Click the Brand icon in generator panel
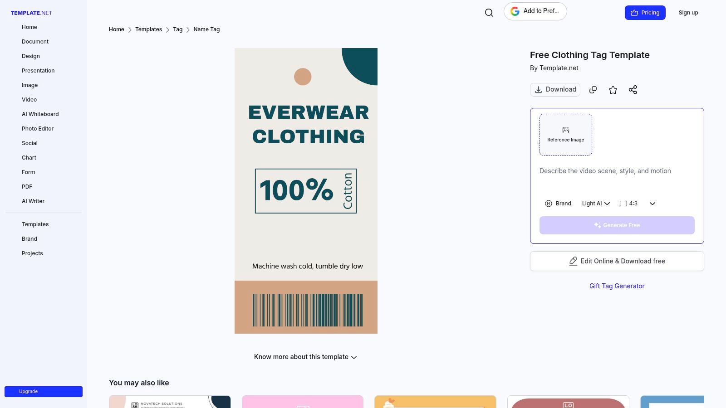Viewport: 726px width, 408px height. coord(549,204)
